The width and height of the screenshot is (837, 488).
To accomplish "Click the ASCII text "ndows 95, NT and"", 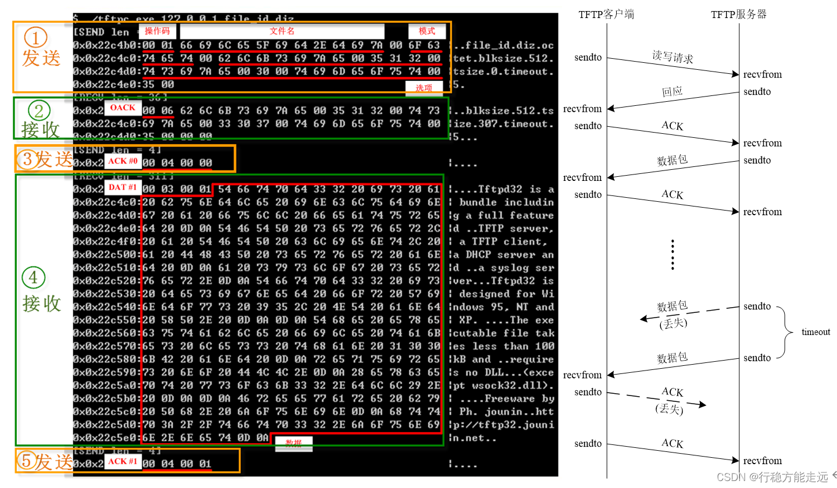I will pos(505,307).
